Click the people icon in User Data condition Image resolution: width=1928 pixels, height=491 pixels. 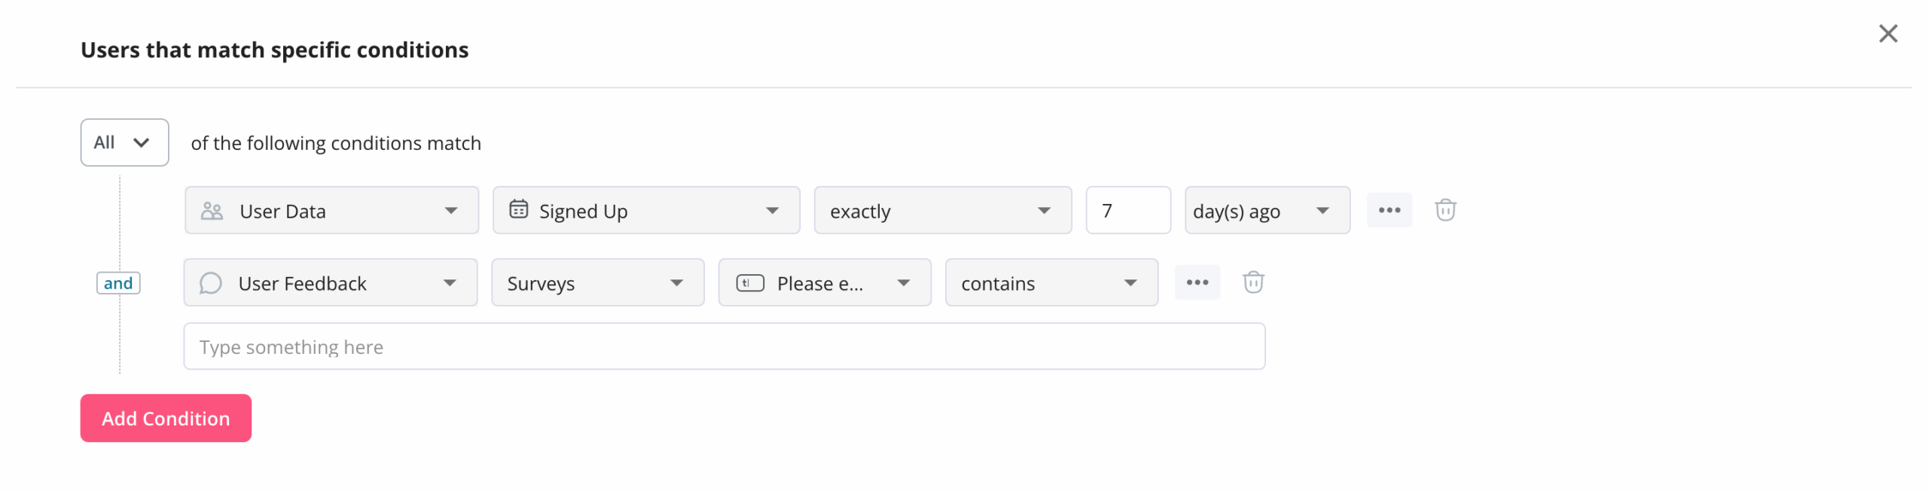212,210
